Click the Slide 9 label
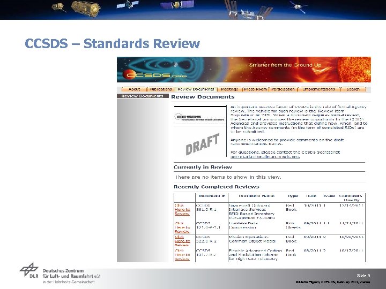 [363, 276]
